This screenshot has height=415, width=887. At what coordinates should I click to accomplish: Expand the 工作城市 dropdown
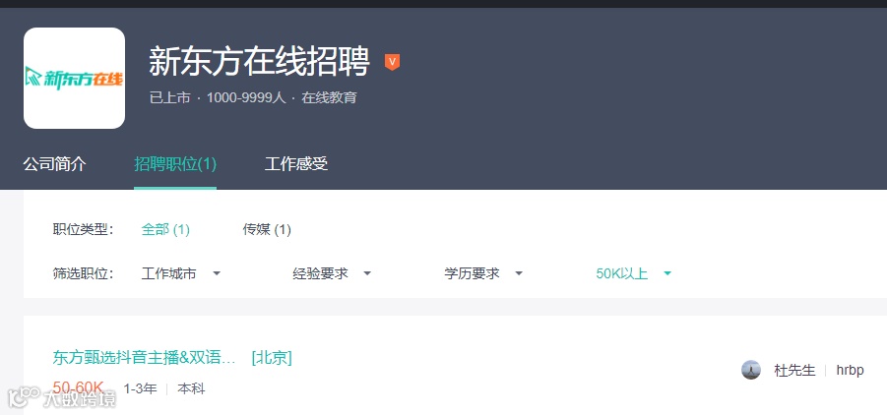tap(181, 274)
